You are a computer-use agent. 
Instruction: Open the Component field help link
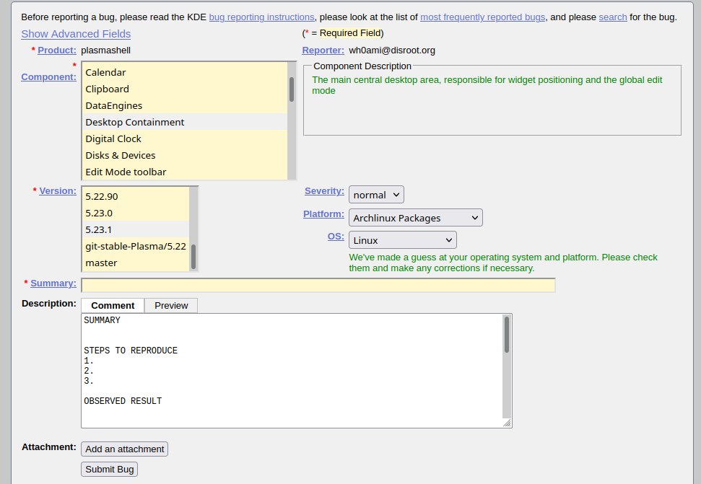(x=48, y=76)
